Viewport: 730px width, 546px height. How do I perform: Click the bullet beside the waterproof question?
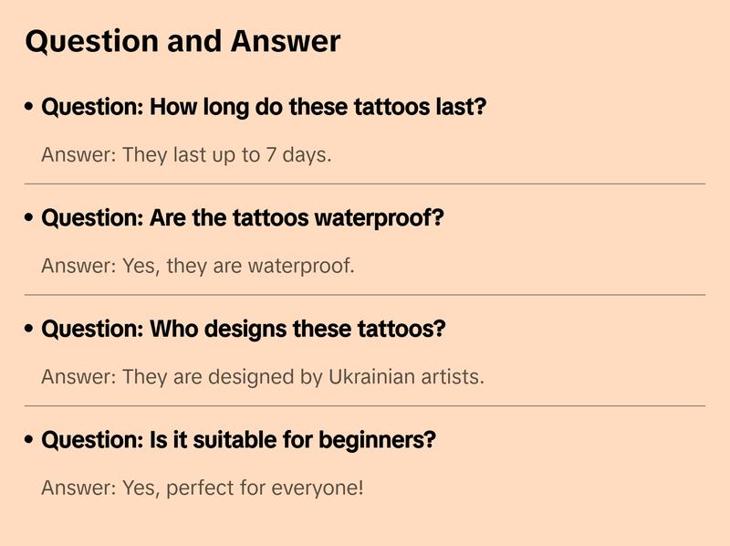click(30, 218)
